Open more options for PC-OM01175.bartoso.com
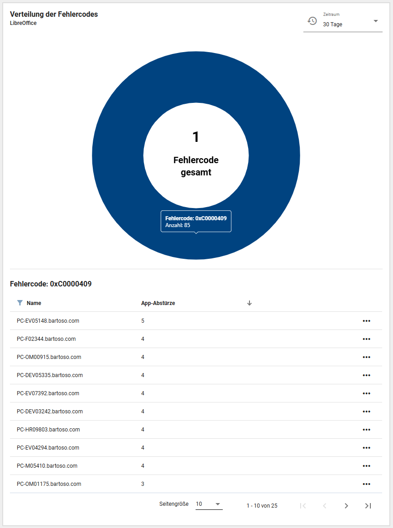Screen dimensions: 393x528 [366, 484]
